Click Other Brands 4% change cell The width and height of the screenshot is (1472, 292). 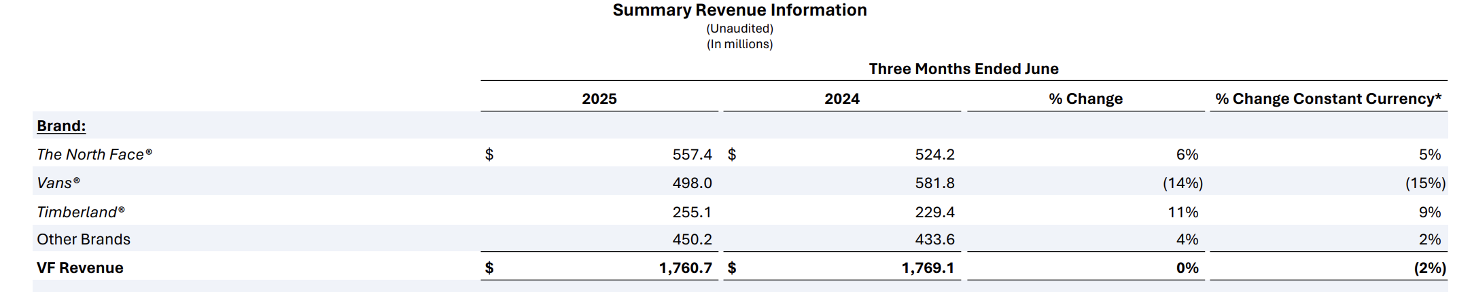(x=1187, y=239)
